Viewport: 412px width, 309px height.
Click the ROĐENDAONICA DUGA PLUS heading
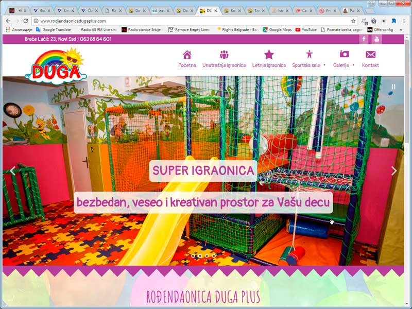pos(203,297)
